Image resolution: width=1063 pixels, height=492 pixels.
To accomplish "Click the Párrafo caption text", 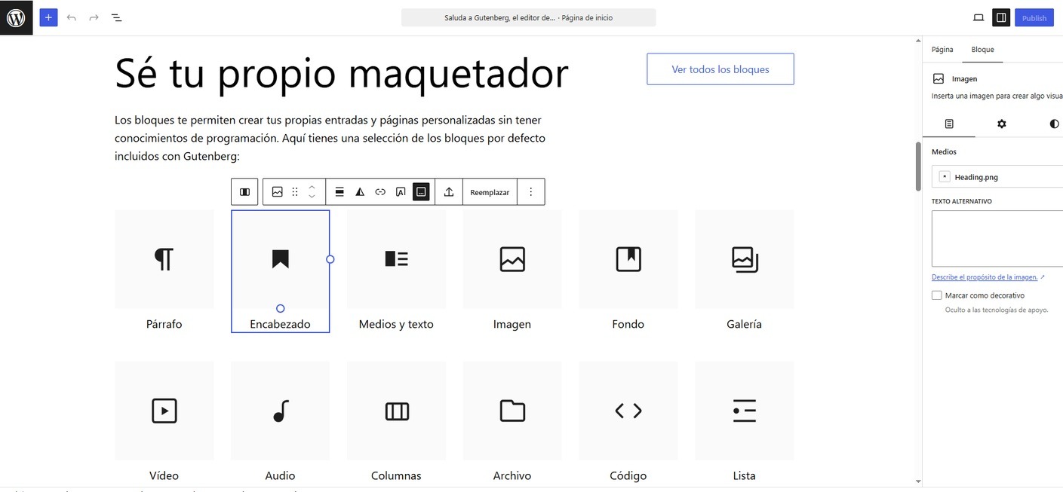I will tap(164, 324).
